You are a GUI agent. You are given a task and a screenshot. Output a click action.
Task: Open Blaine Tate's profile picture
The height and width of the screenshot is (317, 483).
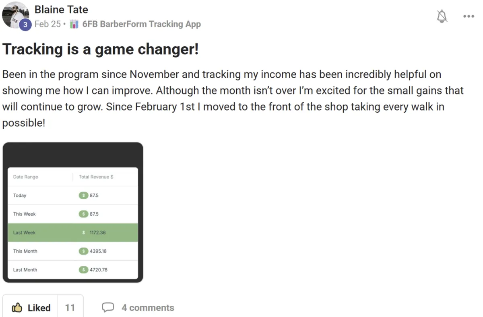[x=15, y=15]
